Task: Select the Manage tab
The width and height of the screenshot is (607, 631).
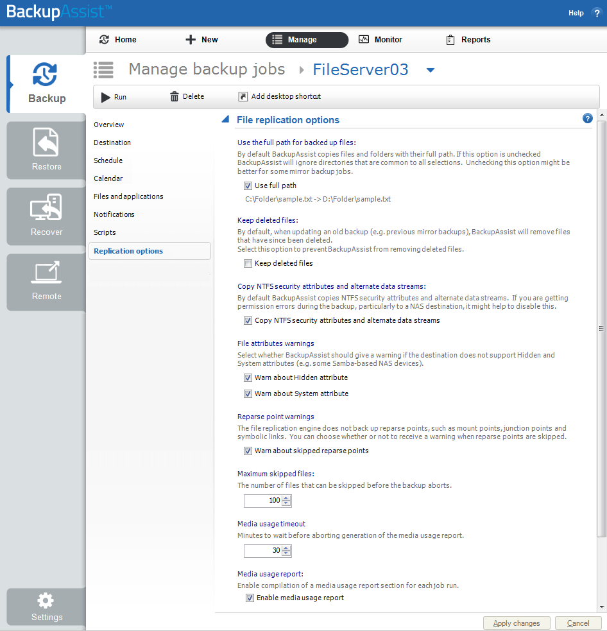Action: [307, 40]
